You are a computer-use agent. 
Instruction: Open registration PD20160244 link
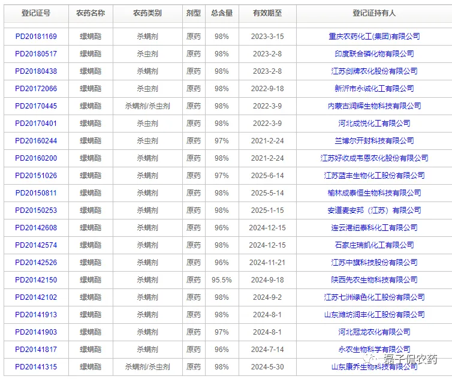[x=36, y=141]
